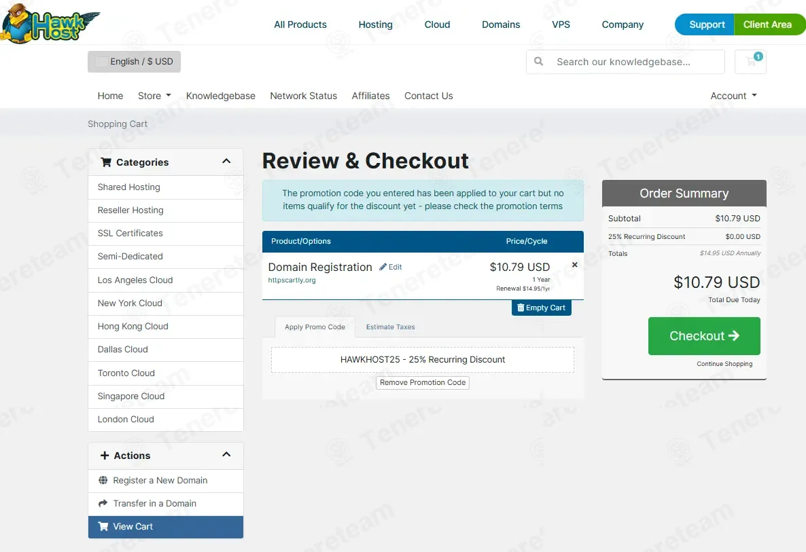Select the New York Cloud category
The width and height of the screenshot is (806, 552).
[x=166, y=303]
